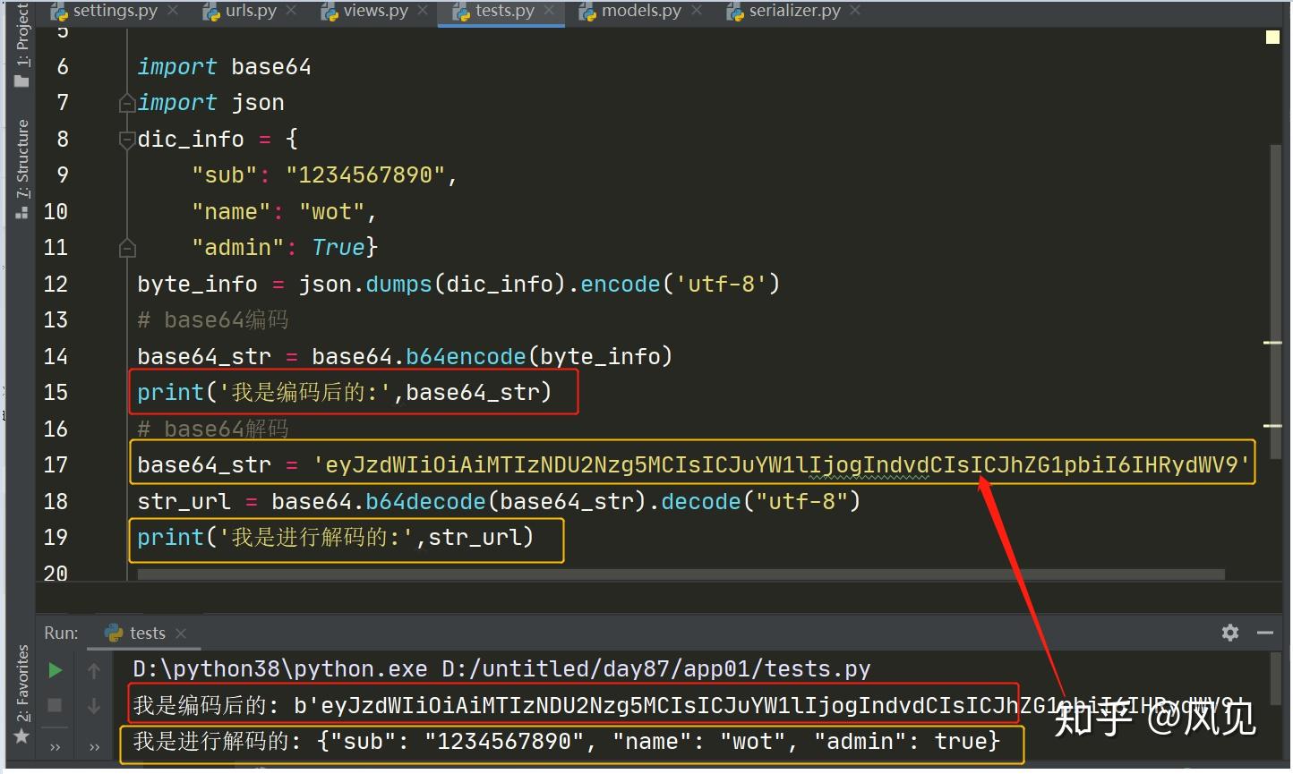
Task: Click the '我是进行解码的:' console output line
Action: pos(567,742)
